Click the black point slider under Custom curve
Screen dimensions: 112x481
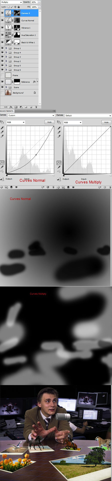[x=7, y=175]
